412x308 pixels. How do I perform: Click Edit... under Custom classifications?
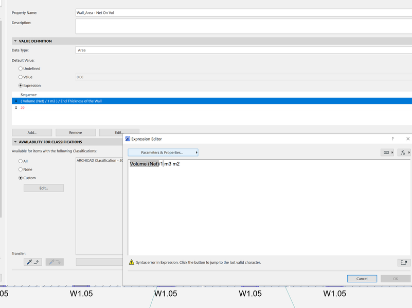[x=44, y=188]
